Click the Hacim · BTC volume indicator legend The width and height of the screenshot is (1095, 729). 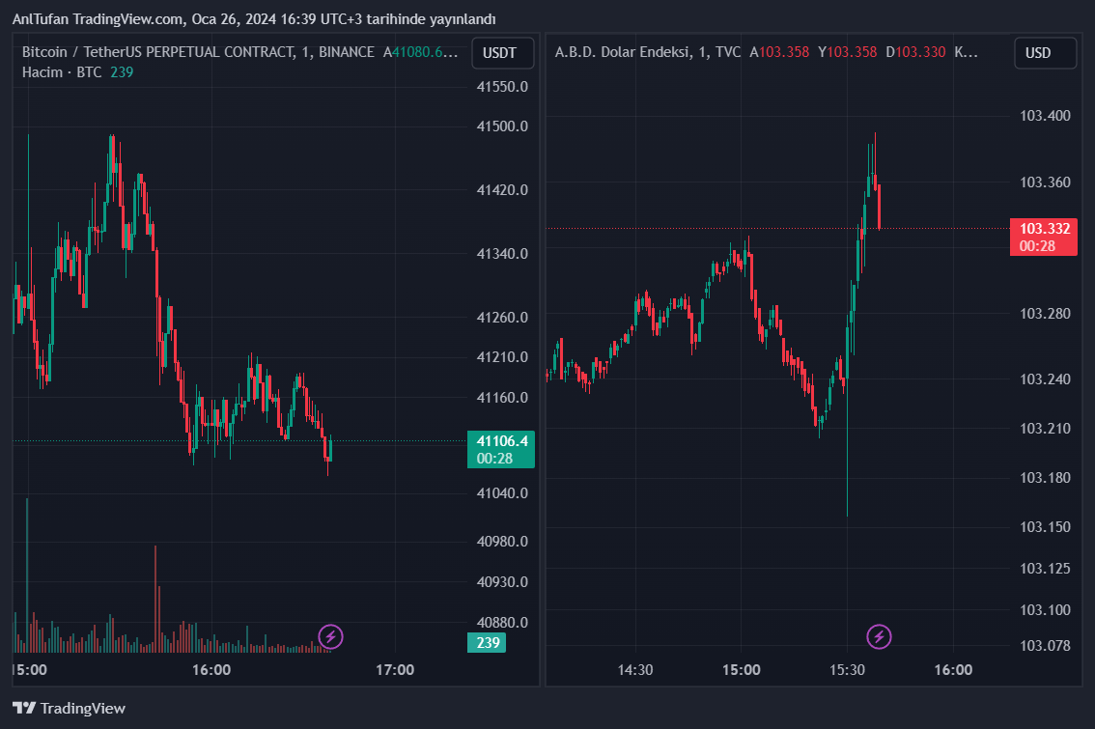click(x=62, y=72)
